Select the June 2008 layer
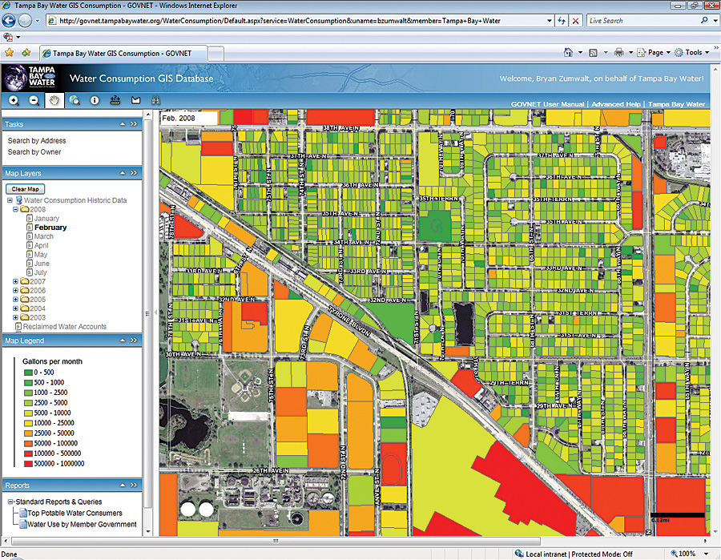This screenshot has height=560, width=721. point(42,264)
